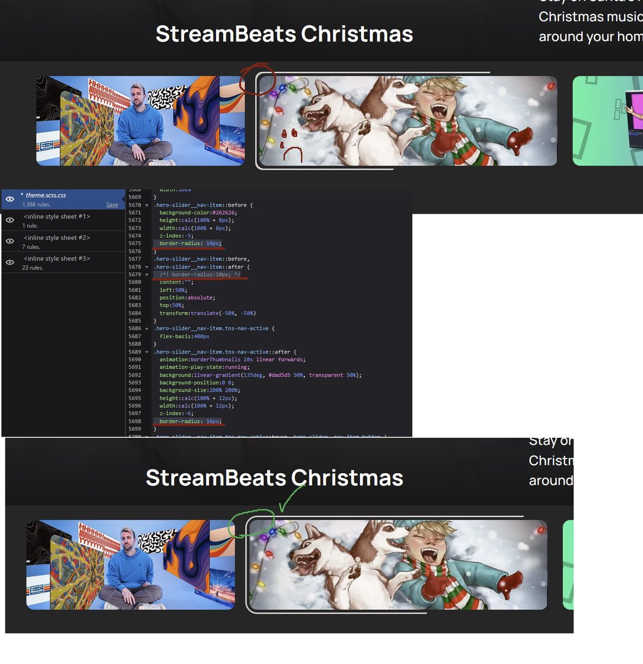Image resolution: width=643 pixels, height=664 pixels.
Task: Click the 'position:absolute;' declaration
Action: click(187, 298)
